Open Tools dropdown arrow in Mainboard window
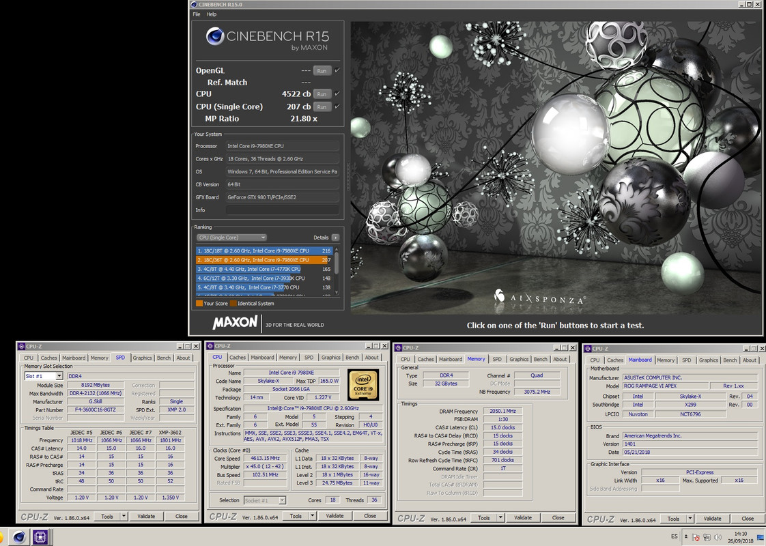The image size is (766, 546). click(x=690, y=519)
